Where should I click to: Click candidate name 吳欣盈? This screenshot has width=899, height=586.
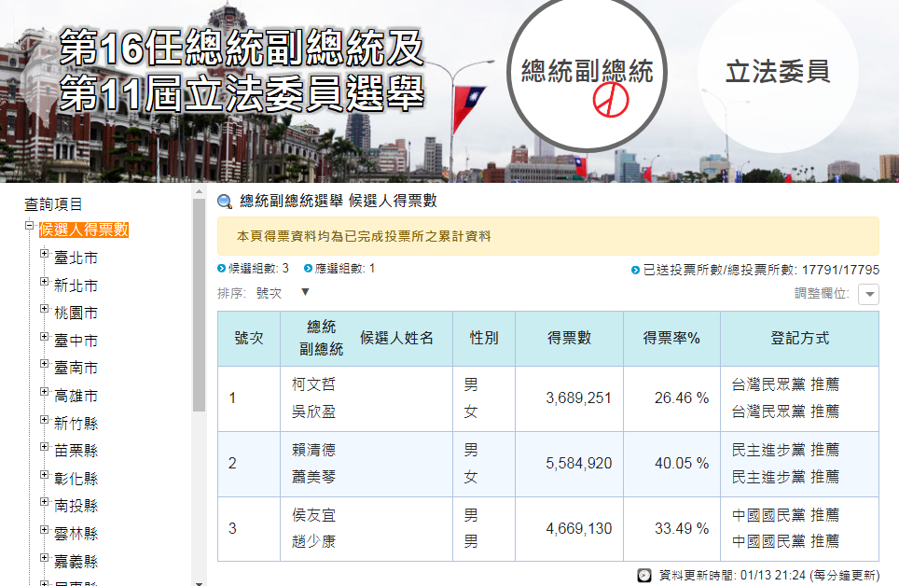313,412
